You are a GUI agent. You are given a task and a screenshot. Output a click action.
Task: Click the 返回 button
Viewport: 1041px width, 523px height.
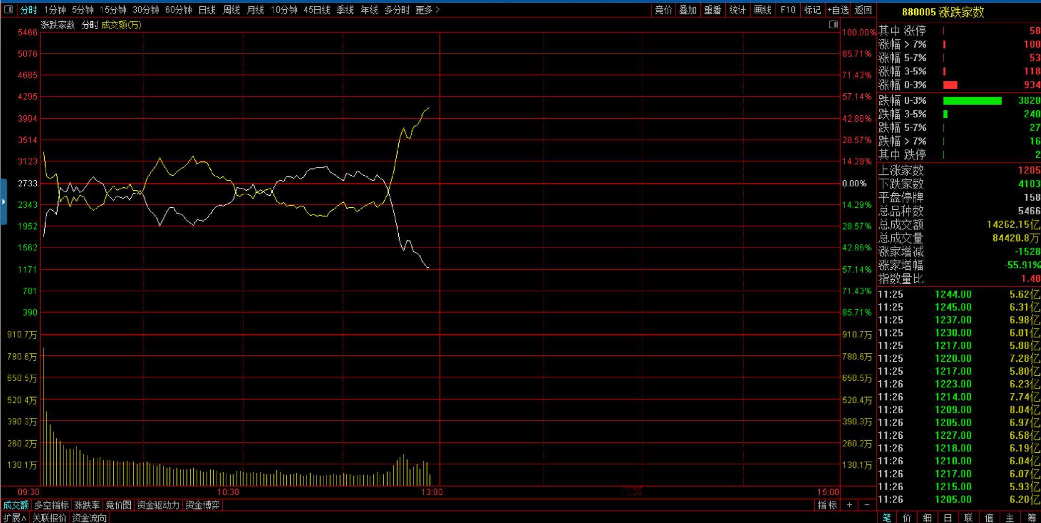(863, 10)
